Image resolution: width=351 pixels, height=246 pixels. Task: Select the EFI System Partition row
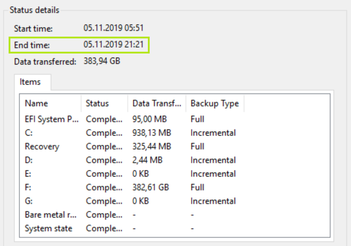point(51,119)
